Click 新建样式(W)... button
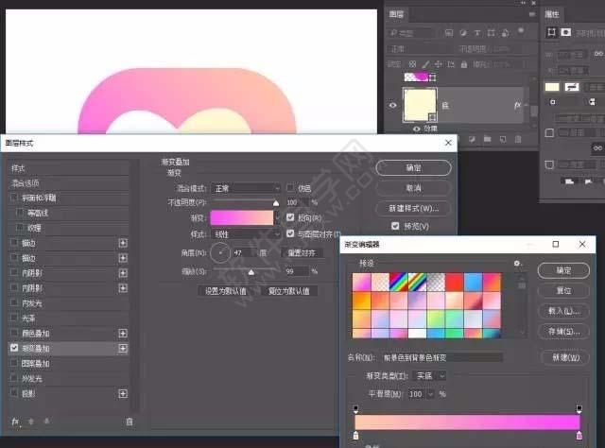Image resolution: width=605 pixels, height=448 pixels. click(413, 208)
